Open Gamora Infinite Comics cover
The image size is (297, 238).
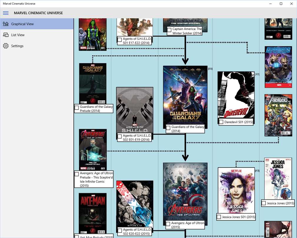pos(93,34)
